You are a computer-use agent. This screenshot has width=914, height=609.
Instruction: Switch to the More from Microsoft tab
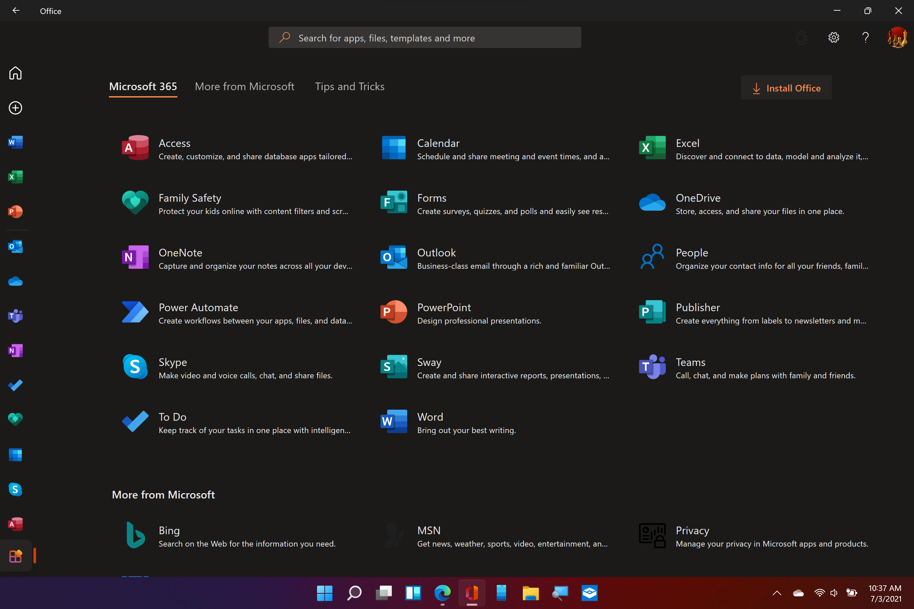click(x=245, y=86)
